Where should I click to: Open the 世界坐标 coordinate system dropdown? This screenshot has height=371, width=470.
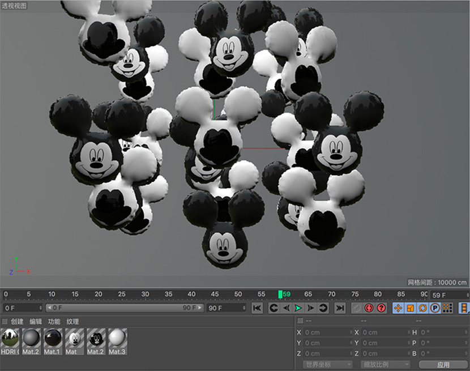coord(327,365)
